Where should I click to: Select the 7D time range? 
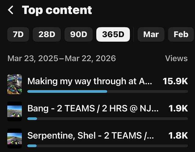pos(18,34)
